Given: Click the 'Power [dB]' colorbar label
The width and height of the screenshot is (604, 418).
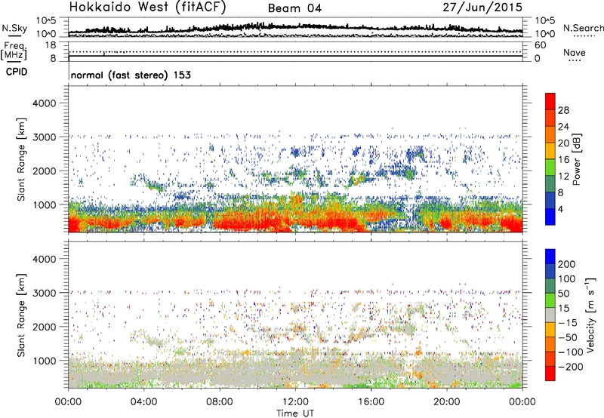Looking at the screenshot, I should [576, 159].
